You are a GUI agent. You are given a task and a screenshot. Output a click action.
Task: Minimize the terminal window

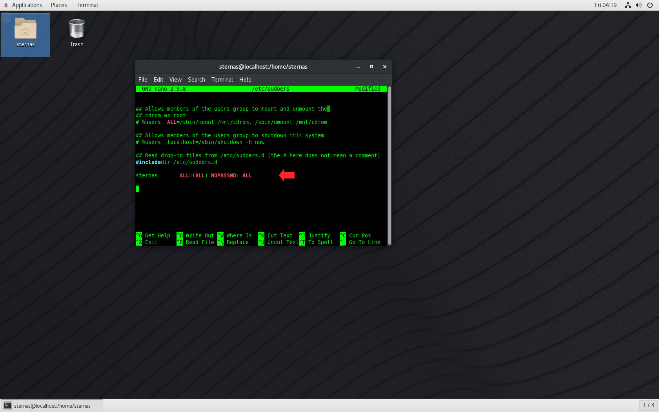[358, 67]
